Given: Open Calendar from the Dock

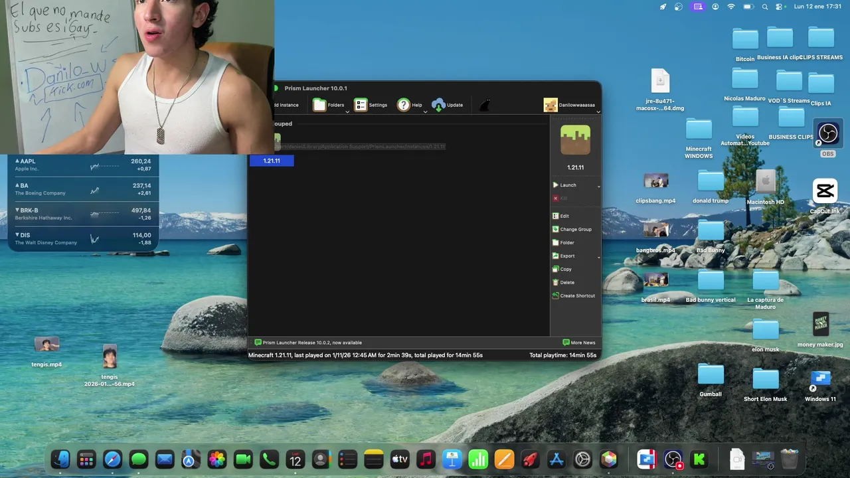Looking at the screenshot, I should pyautogui.click(x=295, y=459).
